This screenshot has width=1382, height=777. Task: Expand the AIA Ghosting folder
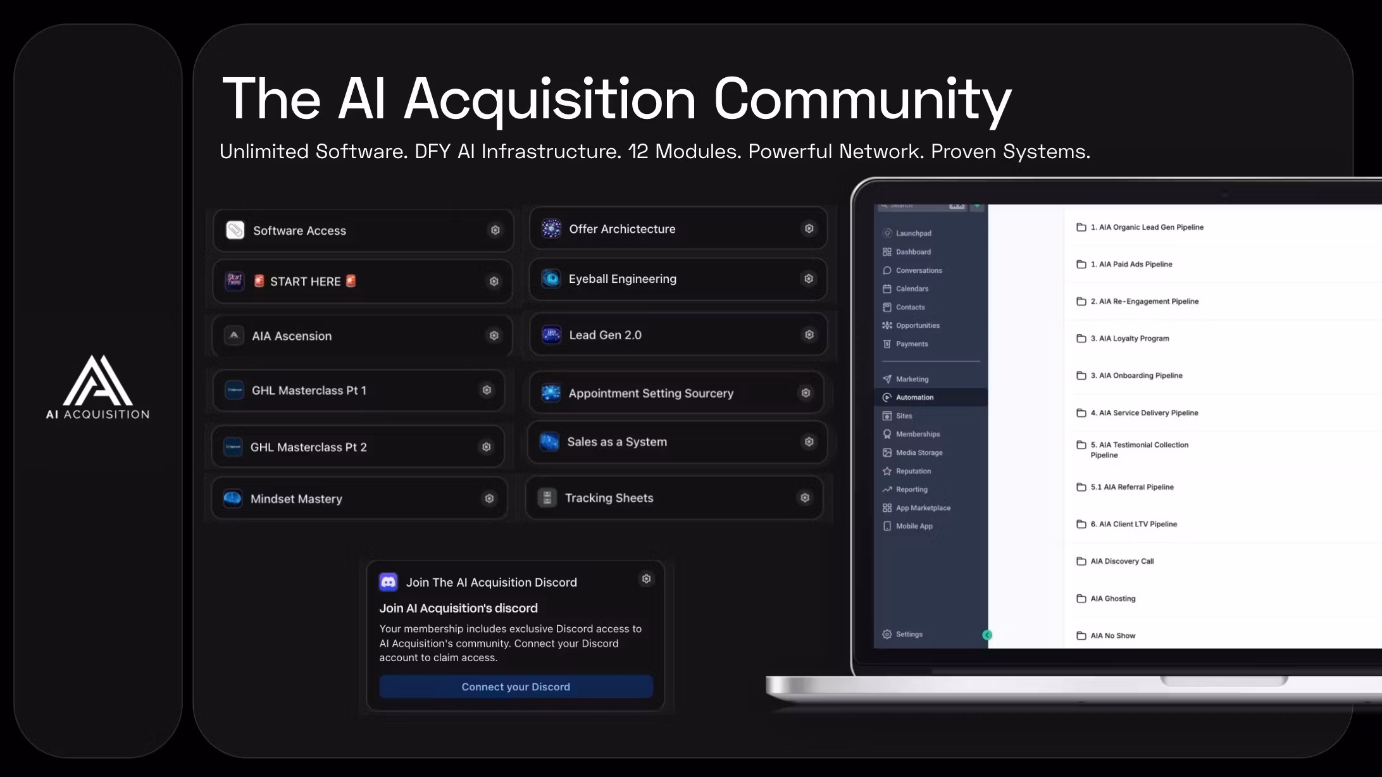[1112, 599]
